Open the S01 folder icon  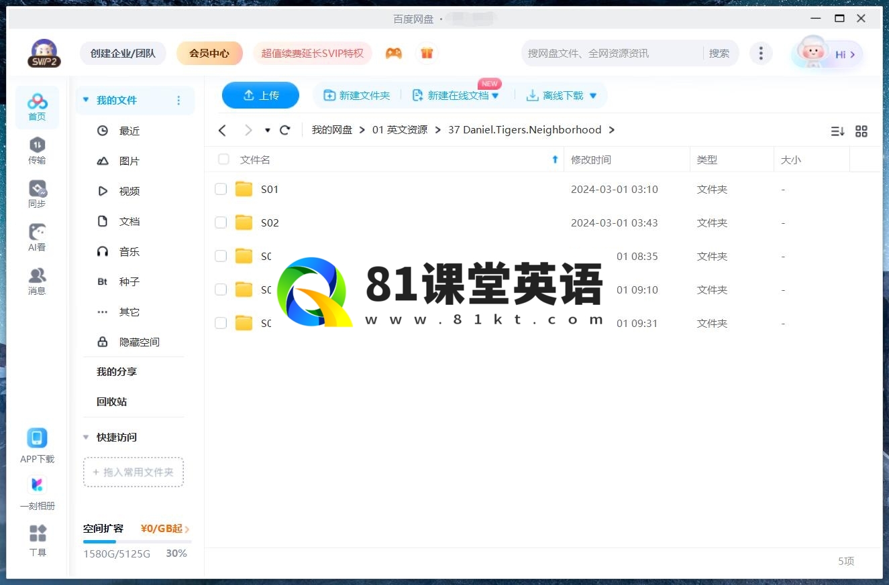(x=244, y=189)
